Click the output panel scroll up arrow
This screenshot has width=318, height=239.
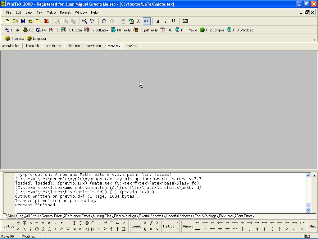point(308,176)
